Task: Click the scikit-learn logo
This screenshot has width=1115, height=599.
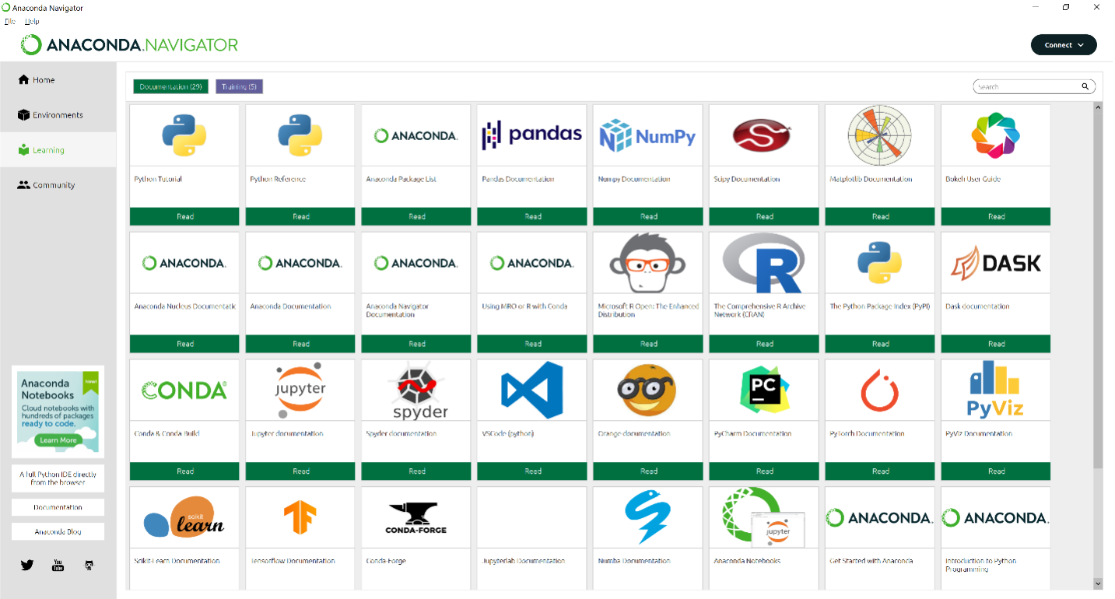Action: click(184, 518)
